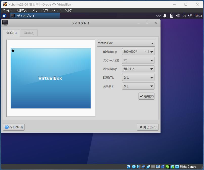Viewport: 204px width, 170px height.
Task: Open the ヘルプ menu in VirtualBox menu bar
Action: (68, 10)
